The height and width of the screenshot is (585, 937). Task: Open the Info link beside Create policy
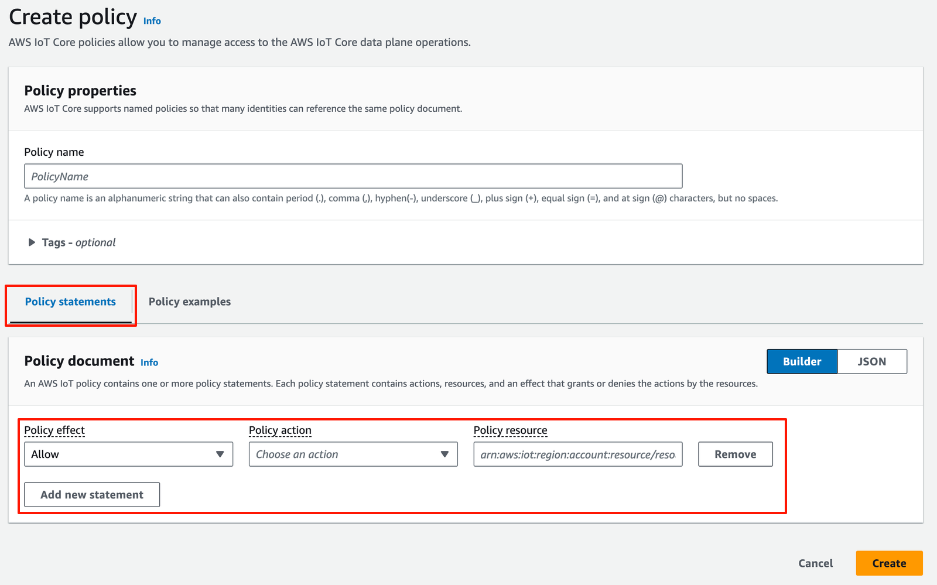152,21
